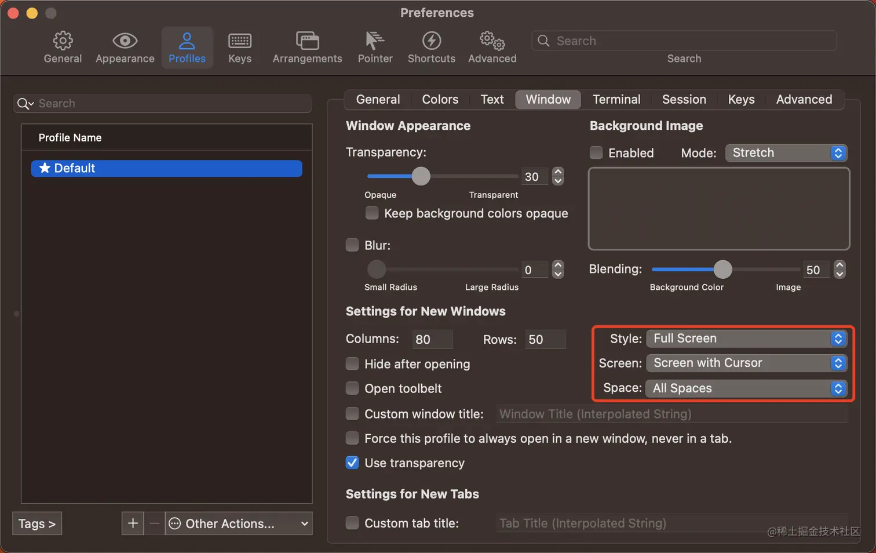Open Appearance preferences eye icon

(125, 41)
